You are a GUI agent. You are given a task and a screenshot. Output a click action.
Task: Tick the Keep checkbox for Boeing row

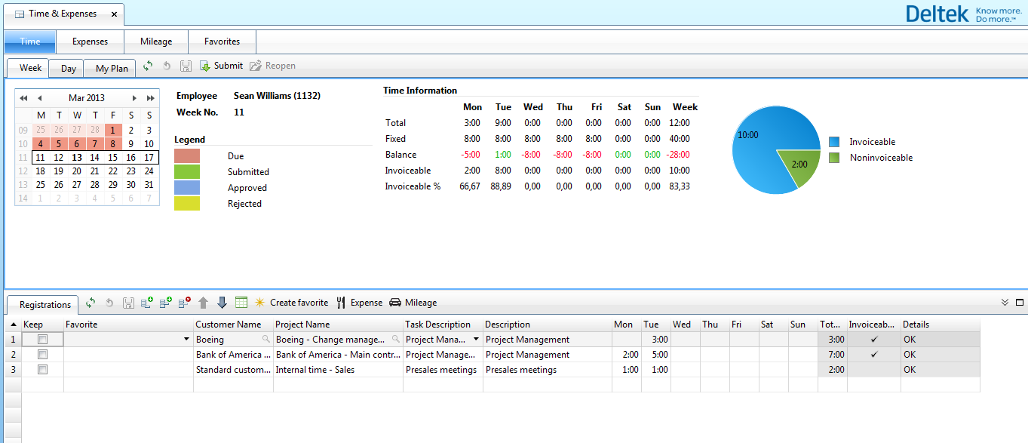point(42,340)
